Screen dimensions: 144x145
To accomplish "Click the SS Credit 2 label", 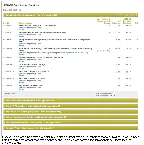I will click(x=8, y=32).
